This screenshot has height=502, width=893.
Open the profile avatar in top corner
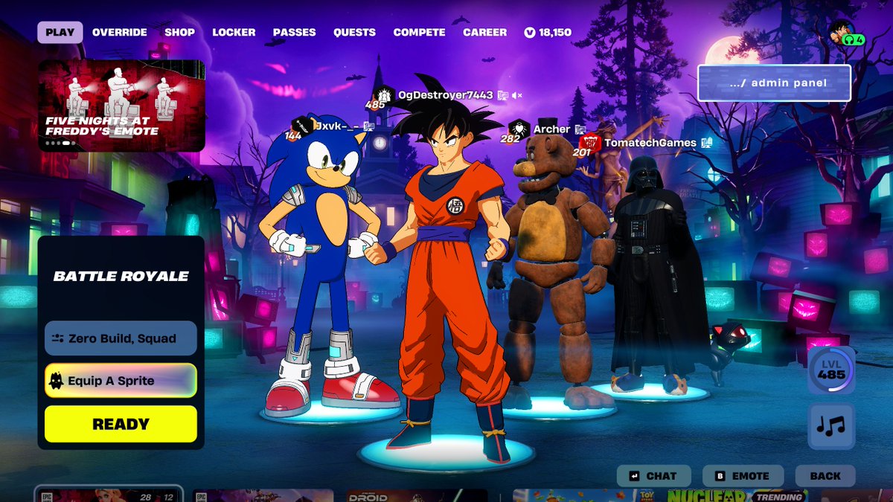(x=841, y=30)
